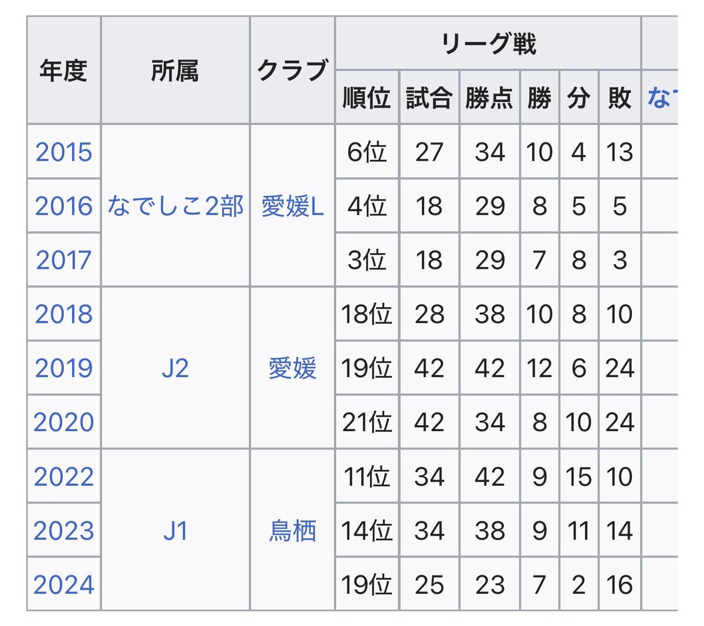Viewport: 704px width, 626px height.
Task: Open the 2019 season link
Action: coord(64,368)
